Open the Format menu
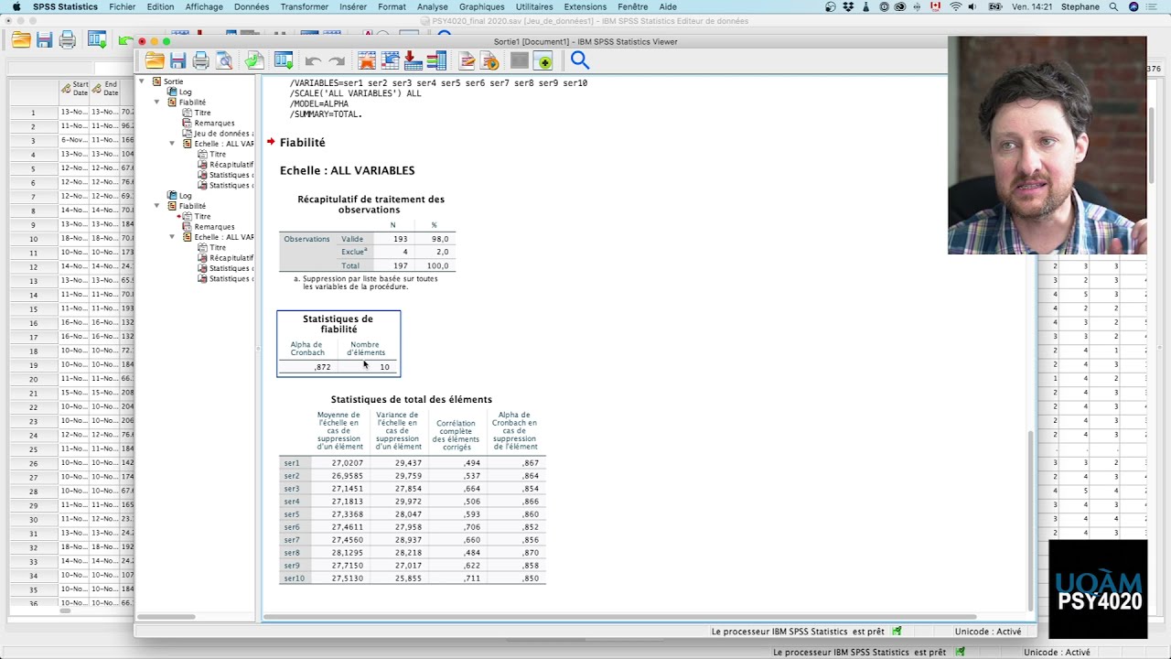Viewport: 1171px width, 659px height. [392, 6]
